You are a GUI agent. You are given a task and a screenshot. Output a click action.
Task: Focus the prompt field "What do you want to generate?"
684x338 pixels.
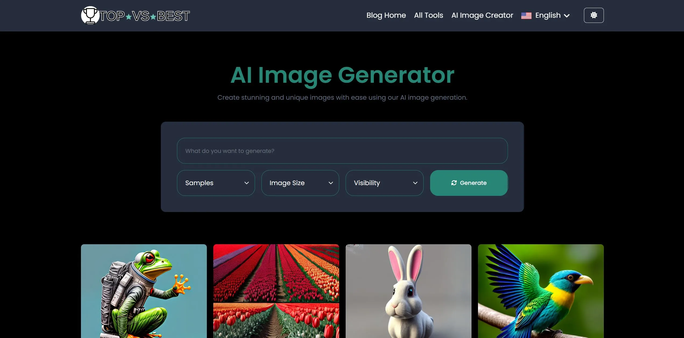pyautogui.click(x=342, y=151)
